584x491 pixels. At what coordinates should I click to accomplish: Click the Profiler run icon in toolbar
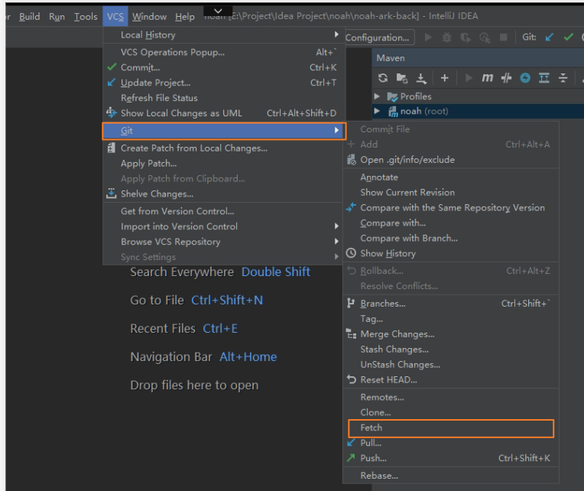[485, 37]
